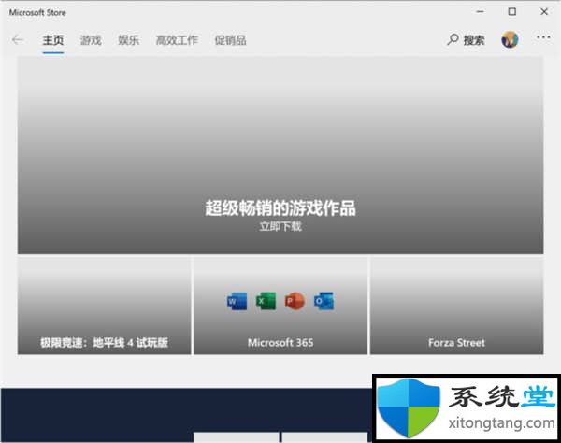Switch to the 娱乐 tab
The image size is (561, 443).
[128, 40]
